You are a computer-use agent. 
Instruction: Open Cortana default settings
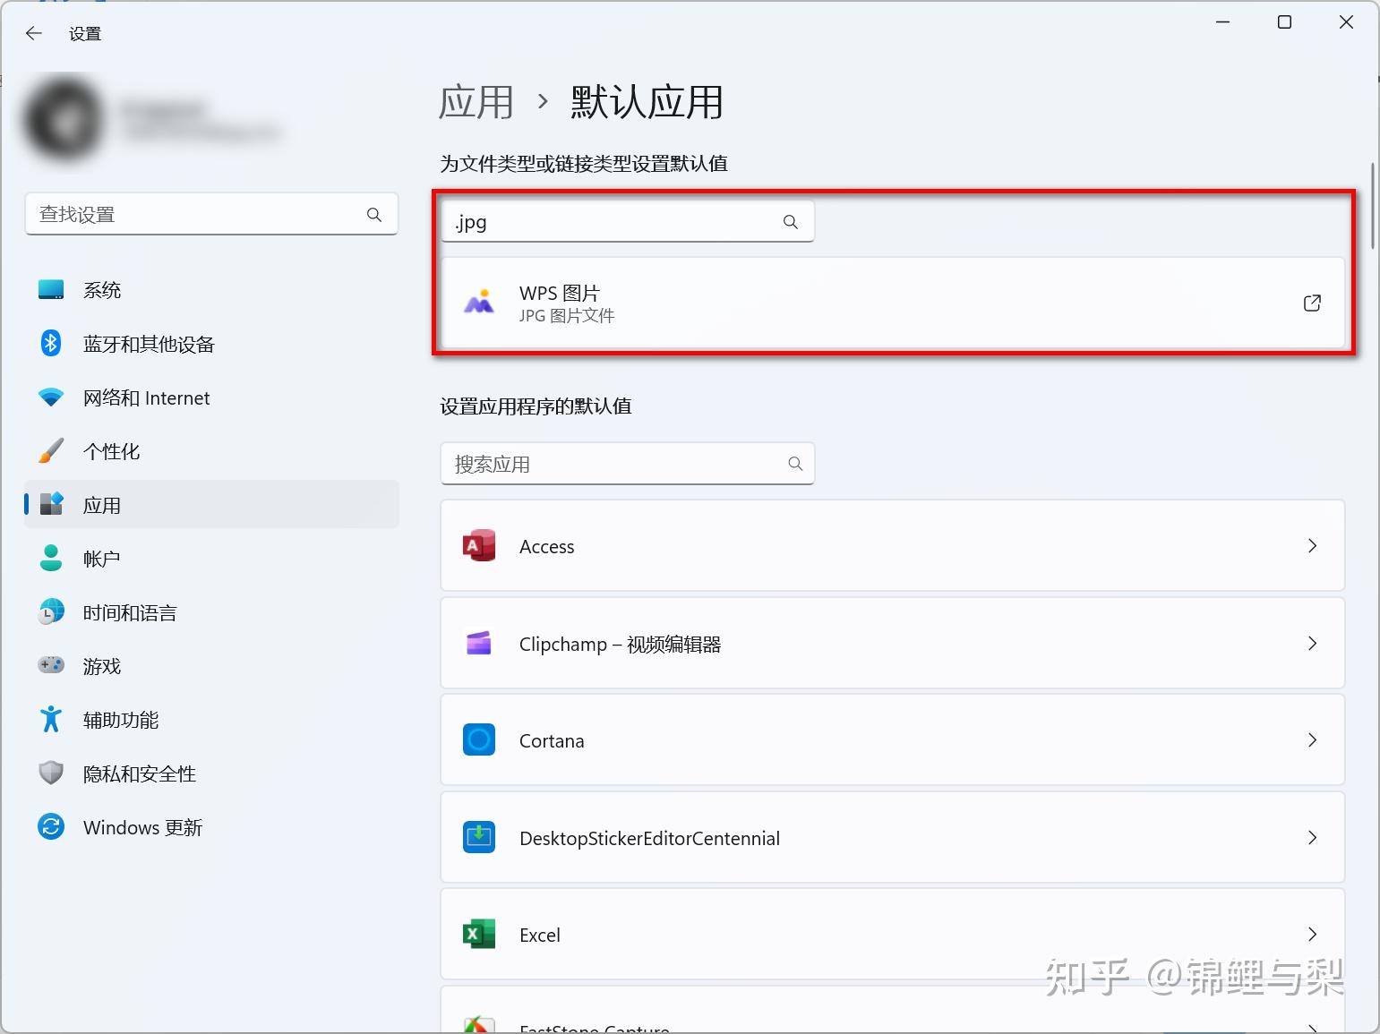[x=893, y=740]
